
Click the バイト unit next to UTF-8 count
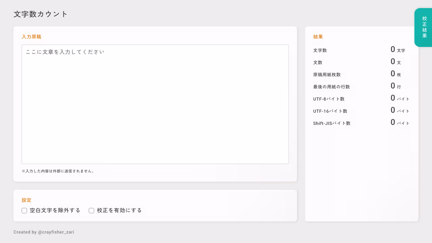click(404, 99)
